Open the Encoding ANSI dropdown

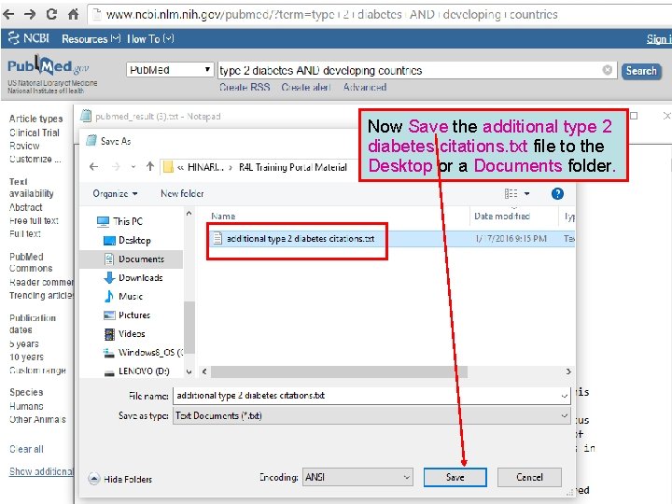coord(357,477)
